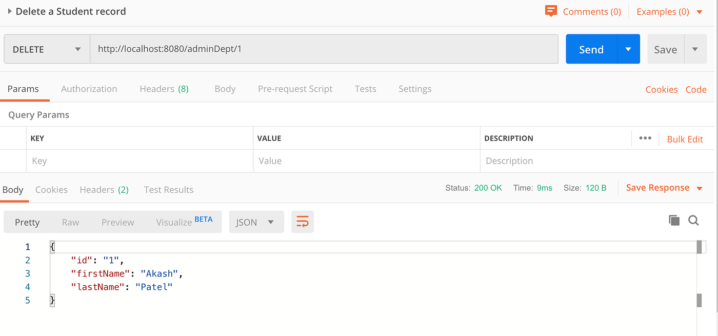Screen dimensions: 718x336
Task: Search within the response body
Action: [x=693, y=220]
